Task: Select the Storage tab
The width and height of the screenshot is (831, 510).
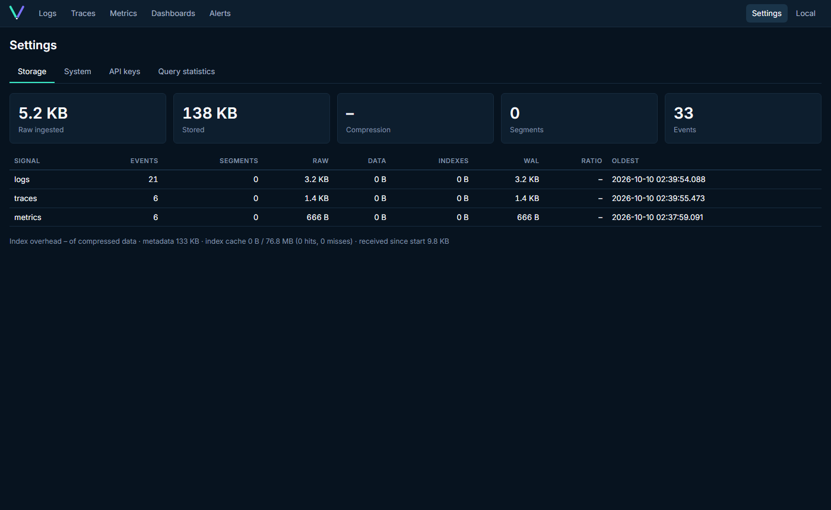Action: (x=32, y=71)
